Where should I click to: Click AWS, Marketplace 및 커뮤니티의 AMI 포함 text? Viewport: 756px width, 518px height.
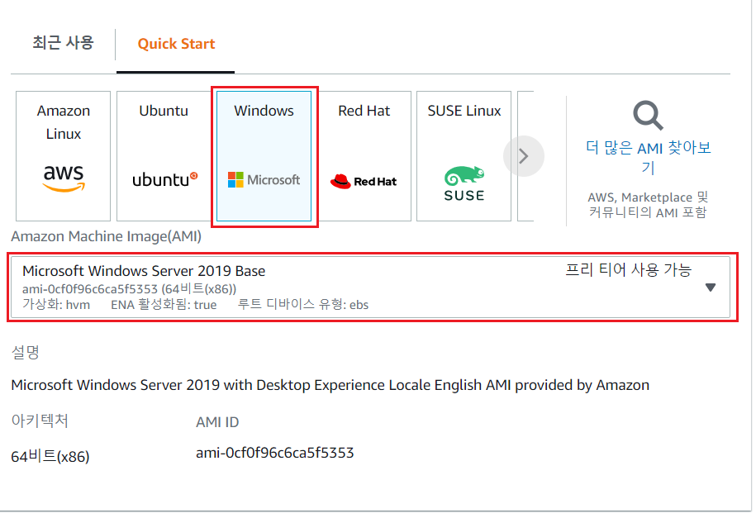648,205
